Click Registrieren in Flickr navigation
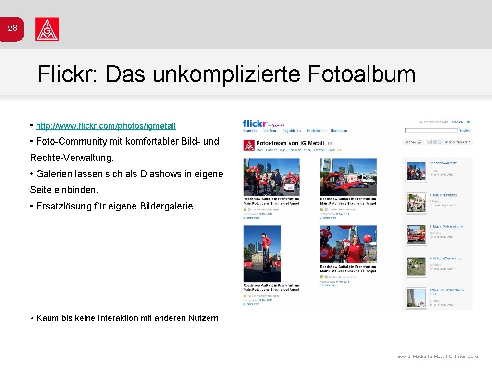The height and width of the screenshot is (369, 492). 292,131
